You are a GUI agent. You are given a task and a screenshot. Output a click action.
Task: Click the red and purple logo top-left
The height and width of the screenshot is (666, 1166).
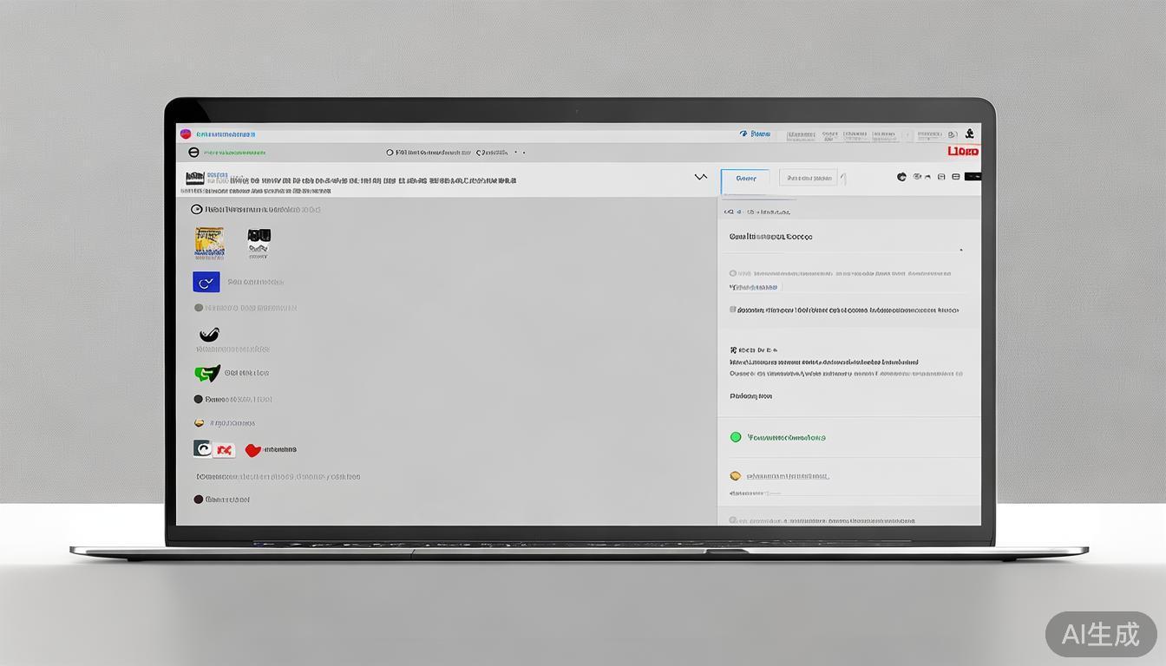click(185, 134)
